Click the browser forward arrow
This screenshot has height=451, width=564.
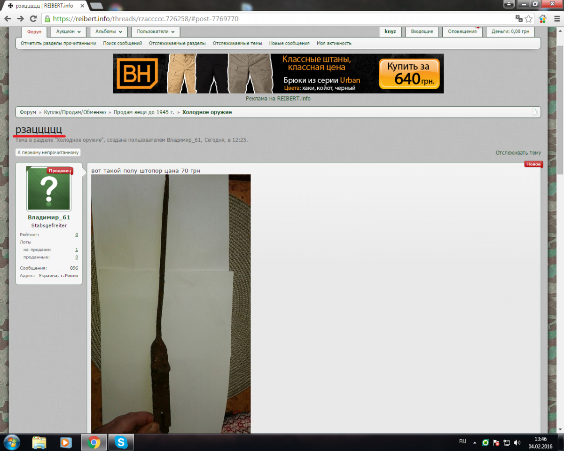click(x=20, y=19)
